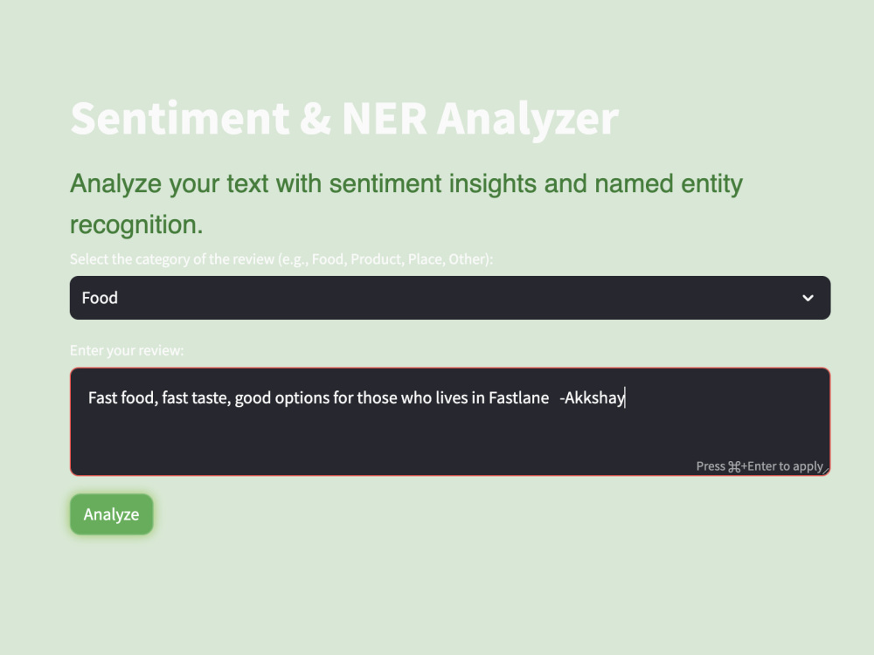Place the cursor after '-Akkshay' in the review

[x=626, y=397]
